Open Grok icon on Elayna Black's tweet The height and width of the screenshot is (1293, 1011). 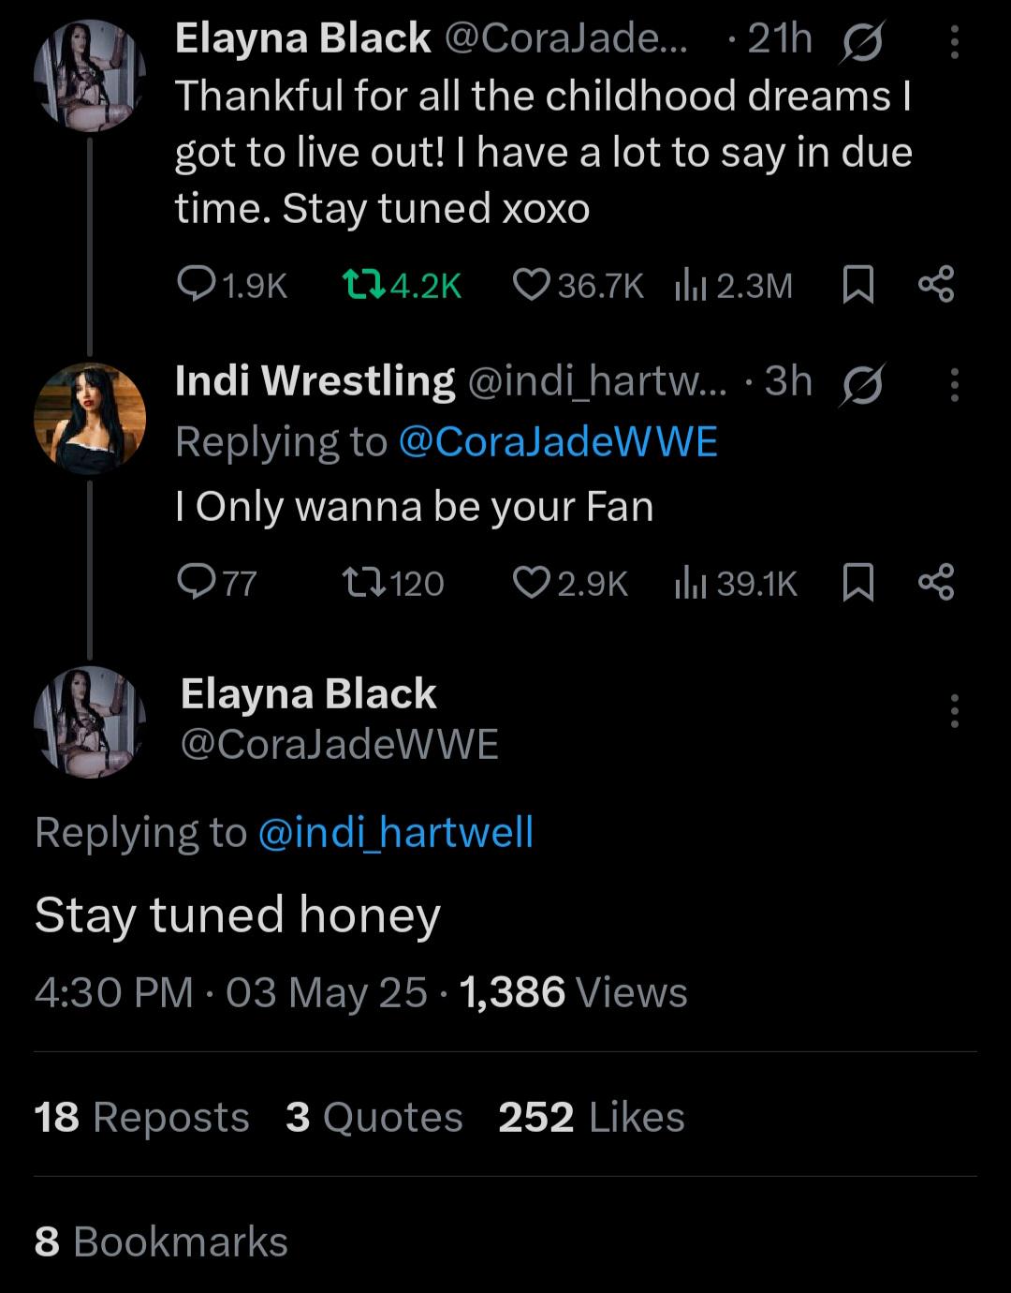862,43
